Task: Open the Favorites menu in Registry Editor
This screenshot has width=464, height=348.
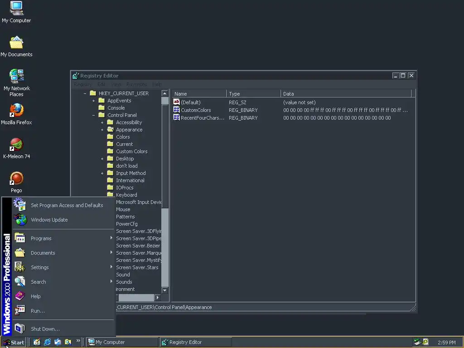Action: [x=136, y=84]
